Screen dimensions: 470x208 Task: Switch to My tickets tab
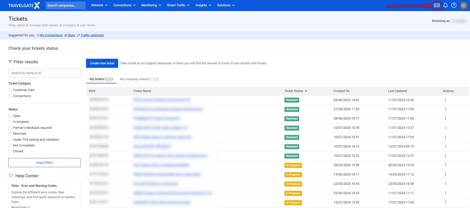tap(101, 79)
